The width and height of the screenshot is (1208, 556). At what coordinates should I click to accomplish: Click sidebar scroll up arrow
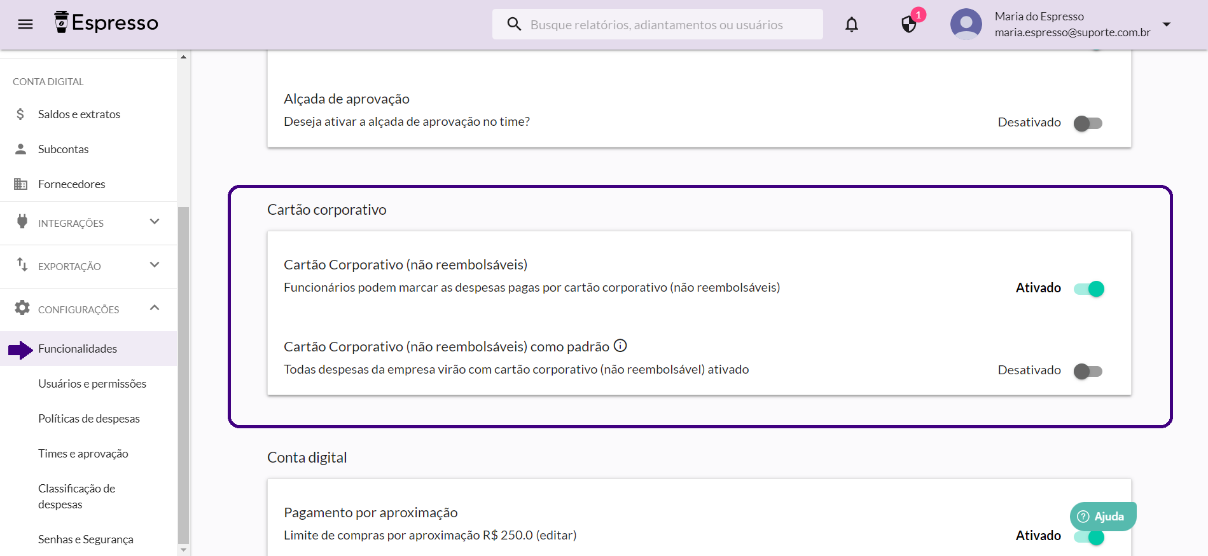[x=184, y=57]
